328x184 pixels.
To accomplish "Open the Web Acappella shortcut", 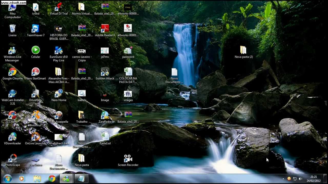I will (59, 117).
